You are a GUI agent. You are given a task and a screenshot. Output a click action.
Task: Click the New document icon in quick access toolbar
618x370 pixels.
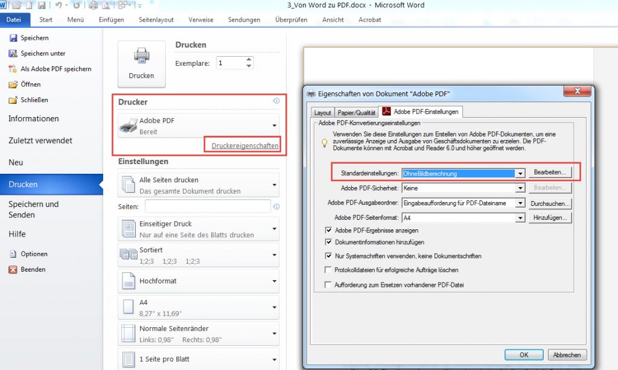29,5
